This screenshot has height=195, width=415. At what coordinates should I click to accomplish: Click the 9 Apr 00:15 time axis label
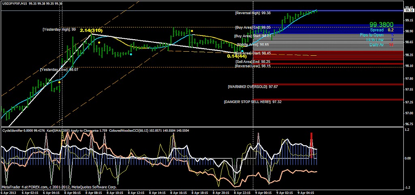point(262,193)
